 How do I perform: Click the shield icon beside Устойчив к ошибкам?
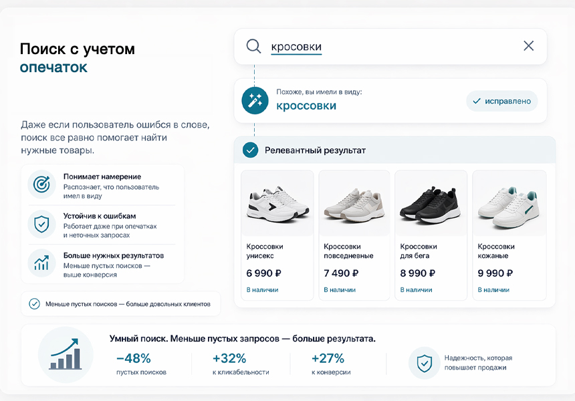[x=41, y=223]
